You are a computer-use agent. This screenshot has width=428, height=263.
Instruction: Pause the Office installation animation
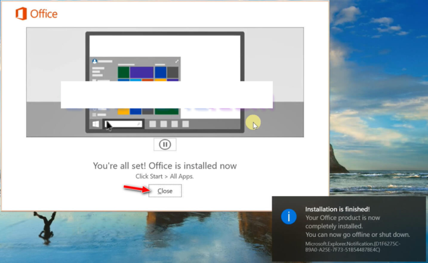click(x=165, y=145)
